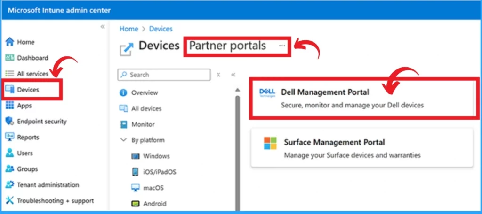Click the Overview info icon
The height and width of the screenshot is (214, 482).
coord(123,92)
